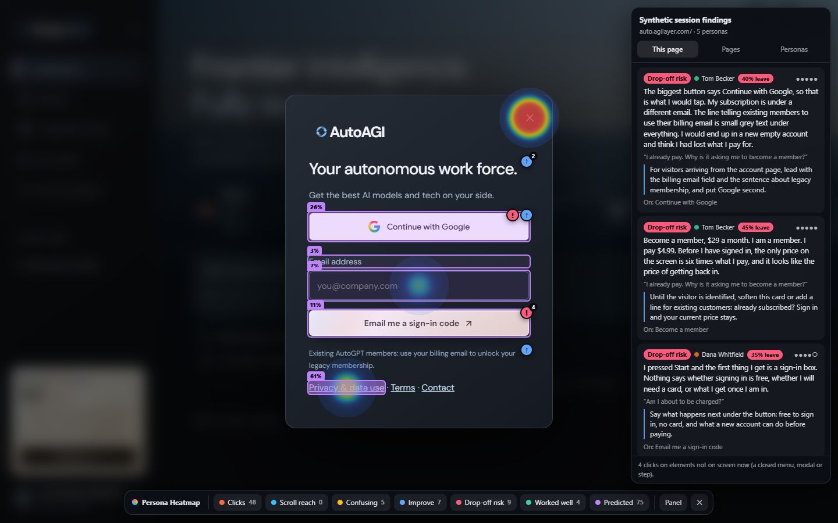Click the Persona Heatmap label in the toolbar

pos(166,503)
